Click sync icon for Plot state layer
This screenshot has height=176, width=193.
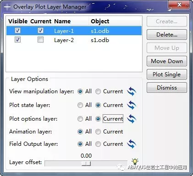132,105
